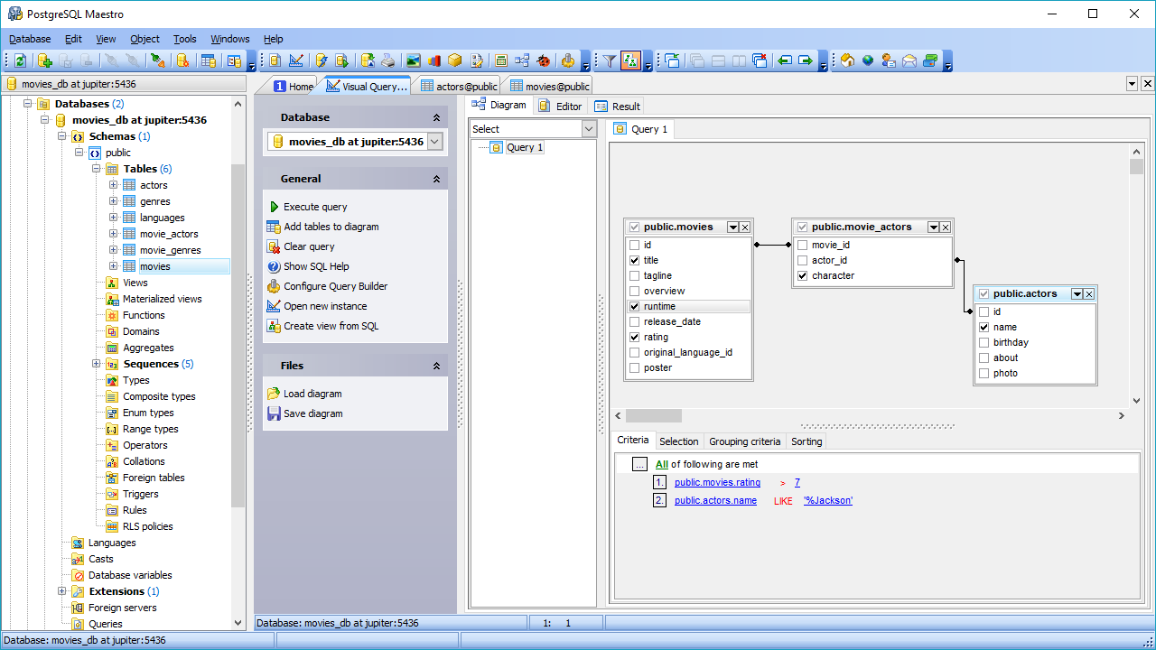The width and height of the screenshot is (1156, 650).
Task: Switch to the Editor tab
Action: pyautogui.click(x=560, y=106)
